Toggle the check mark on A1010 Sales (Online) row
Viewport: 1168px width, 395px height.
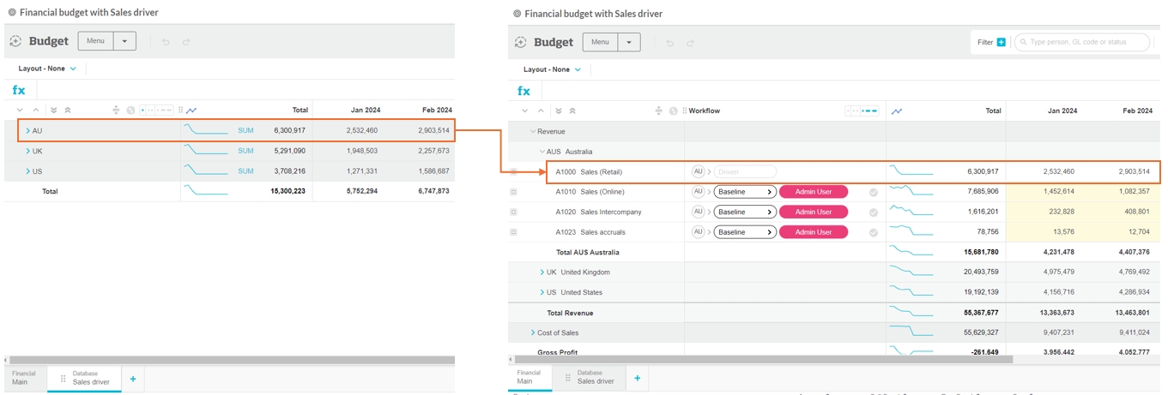[874, 192]
